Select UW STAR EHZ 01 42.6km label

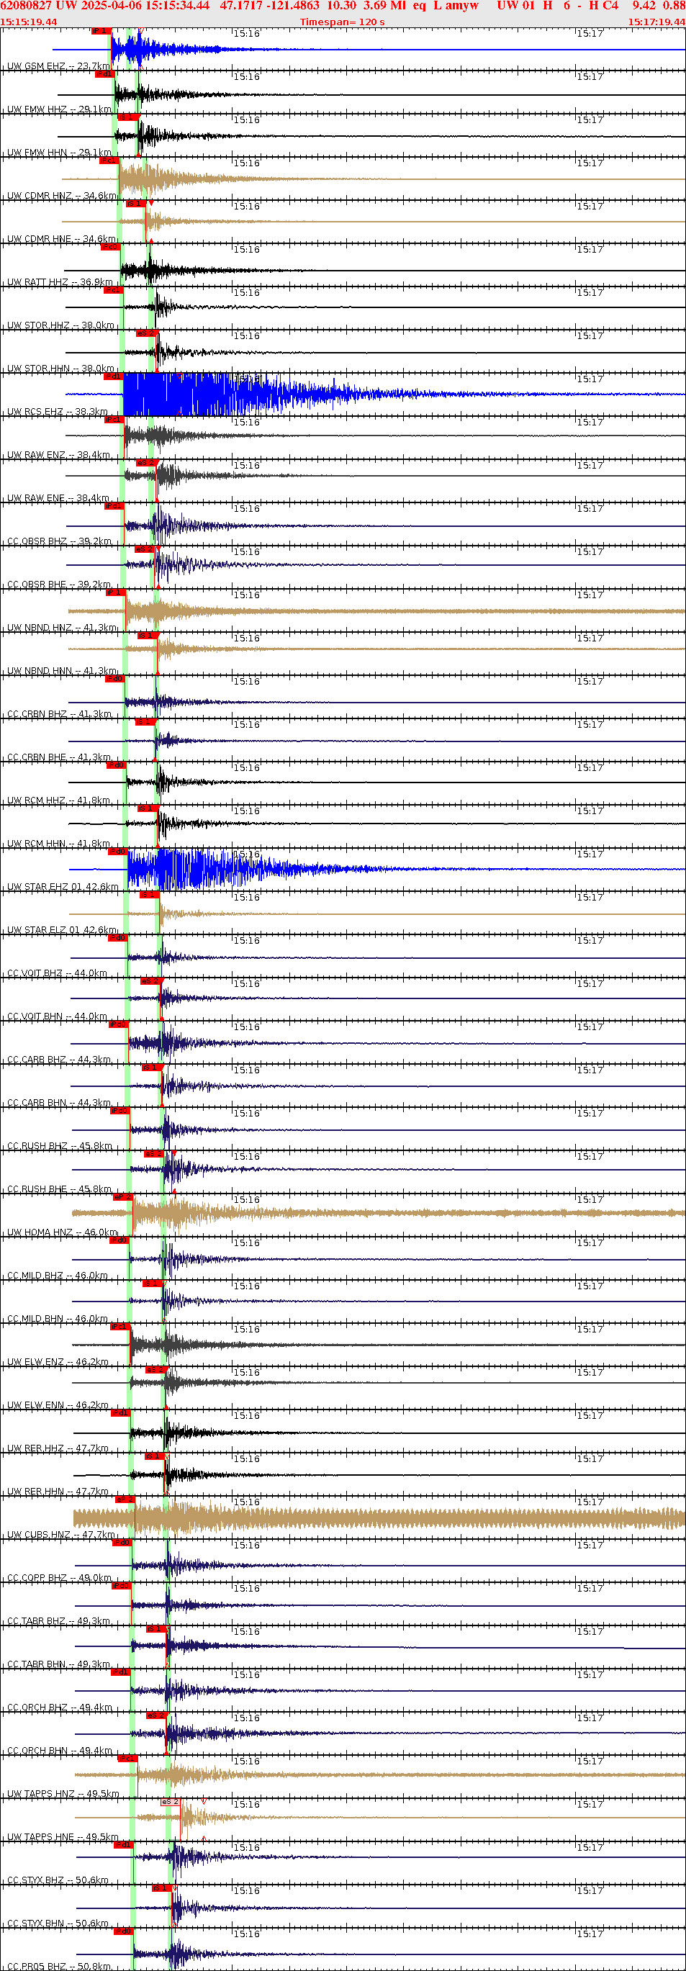coord(63,887)
